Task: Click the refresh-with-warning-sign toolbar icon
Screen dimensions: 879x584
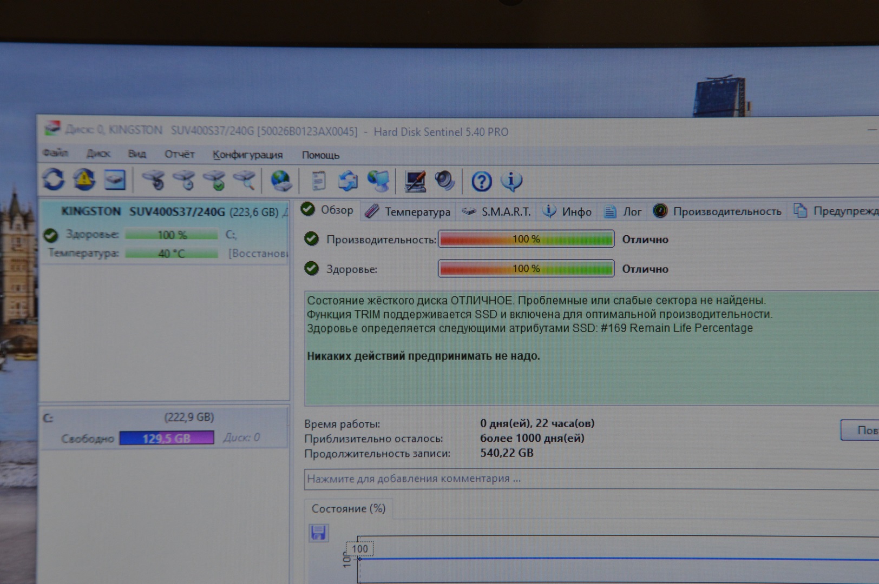Action: tap(84, 180)
